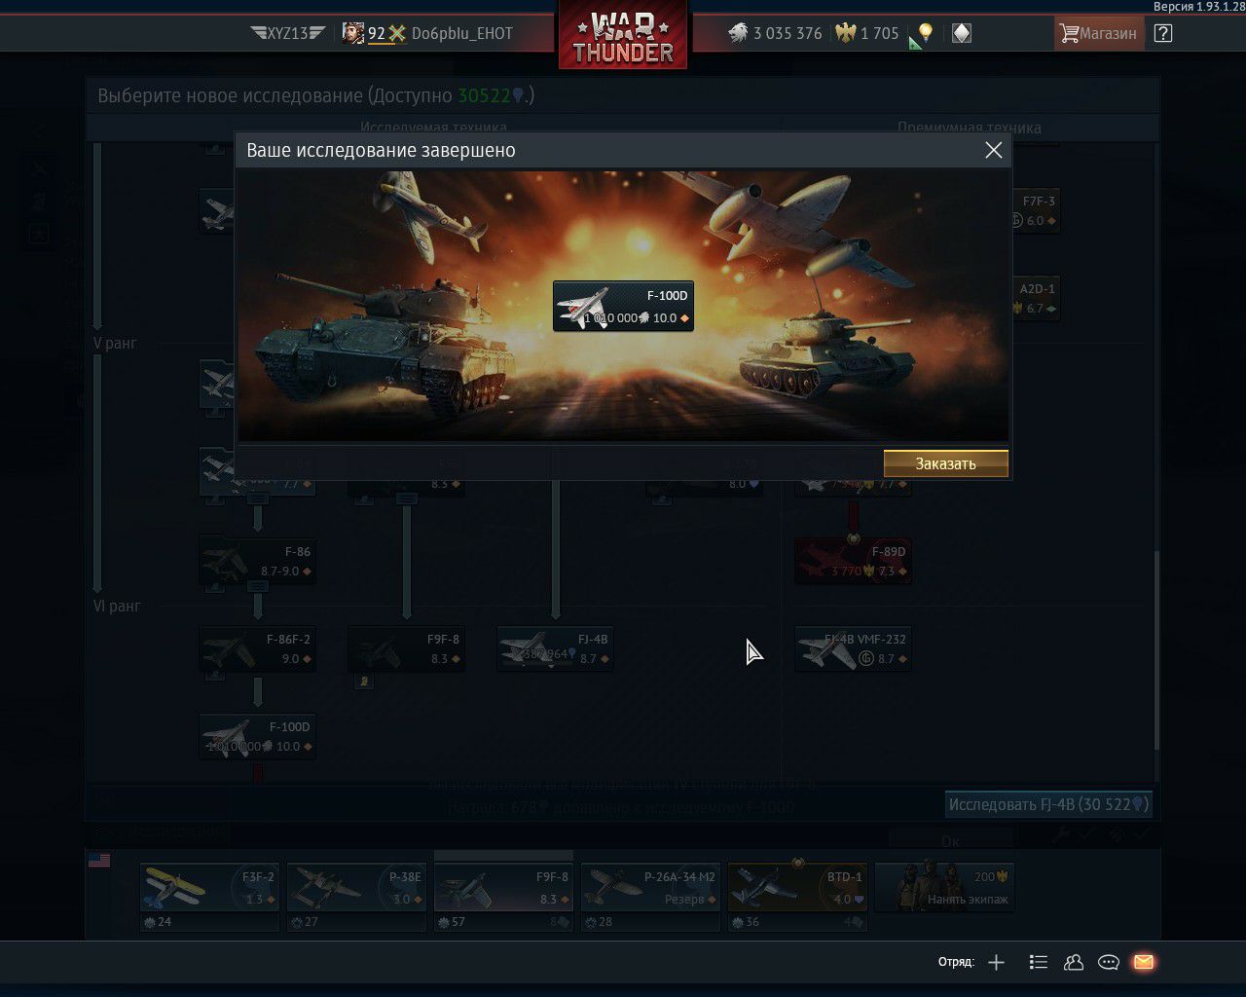Select the FJ-4B in research tree
The width and height of the screenshot is (1246, 997).
click(x=555, y=648)
